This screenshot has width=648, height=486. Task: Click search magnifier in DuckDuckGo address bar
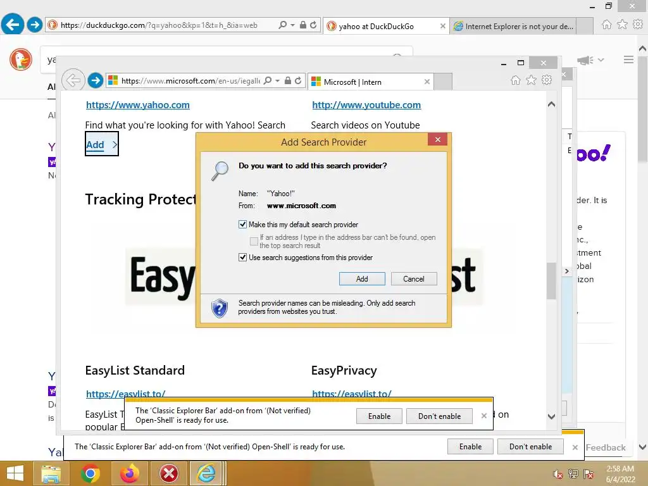point(282,25)
